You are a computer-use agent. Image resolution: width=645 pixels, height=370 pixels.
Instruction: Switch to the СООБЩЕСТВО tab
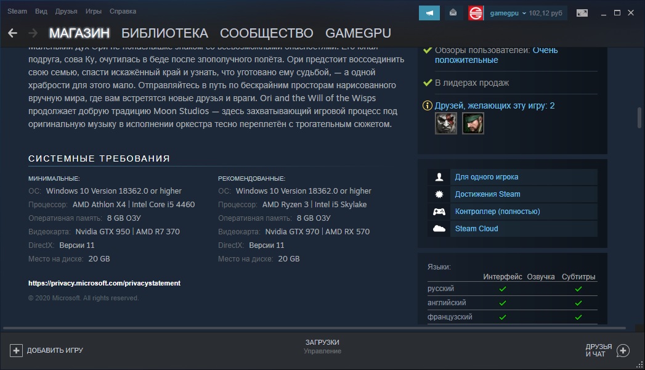pyautogui.click(x=267, y=33)
